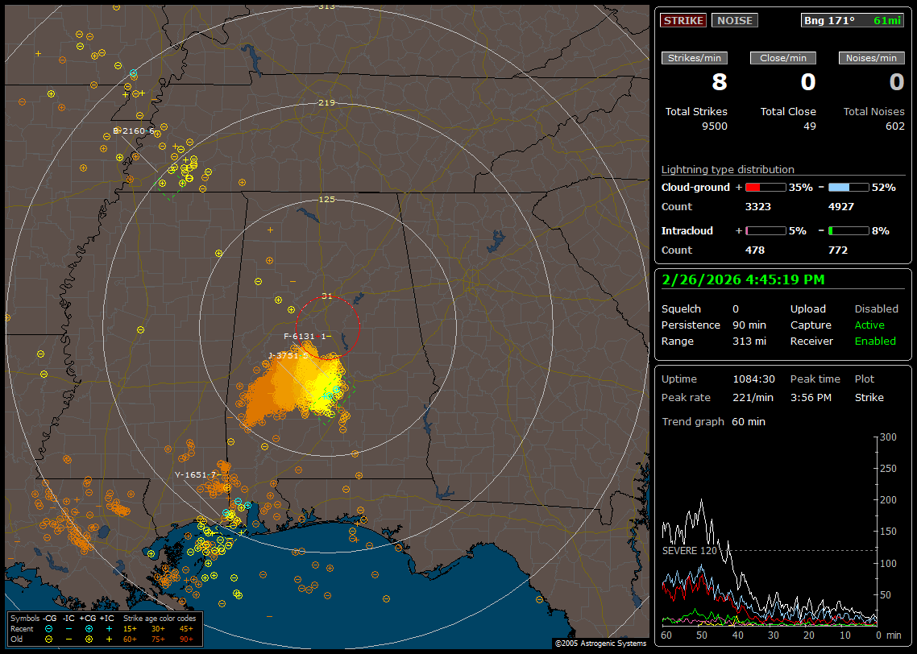
Task: Select storm cell label Y-1651-7
Action: coord(197,475)
